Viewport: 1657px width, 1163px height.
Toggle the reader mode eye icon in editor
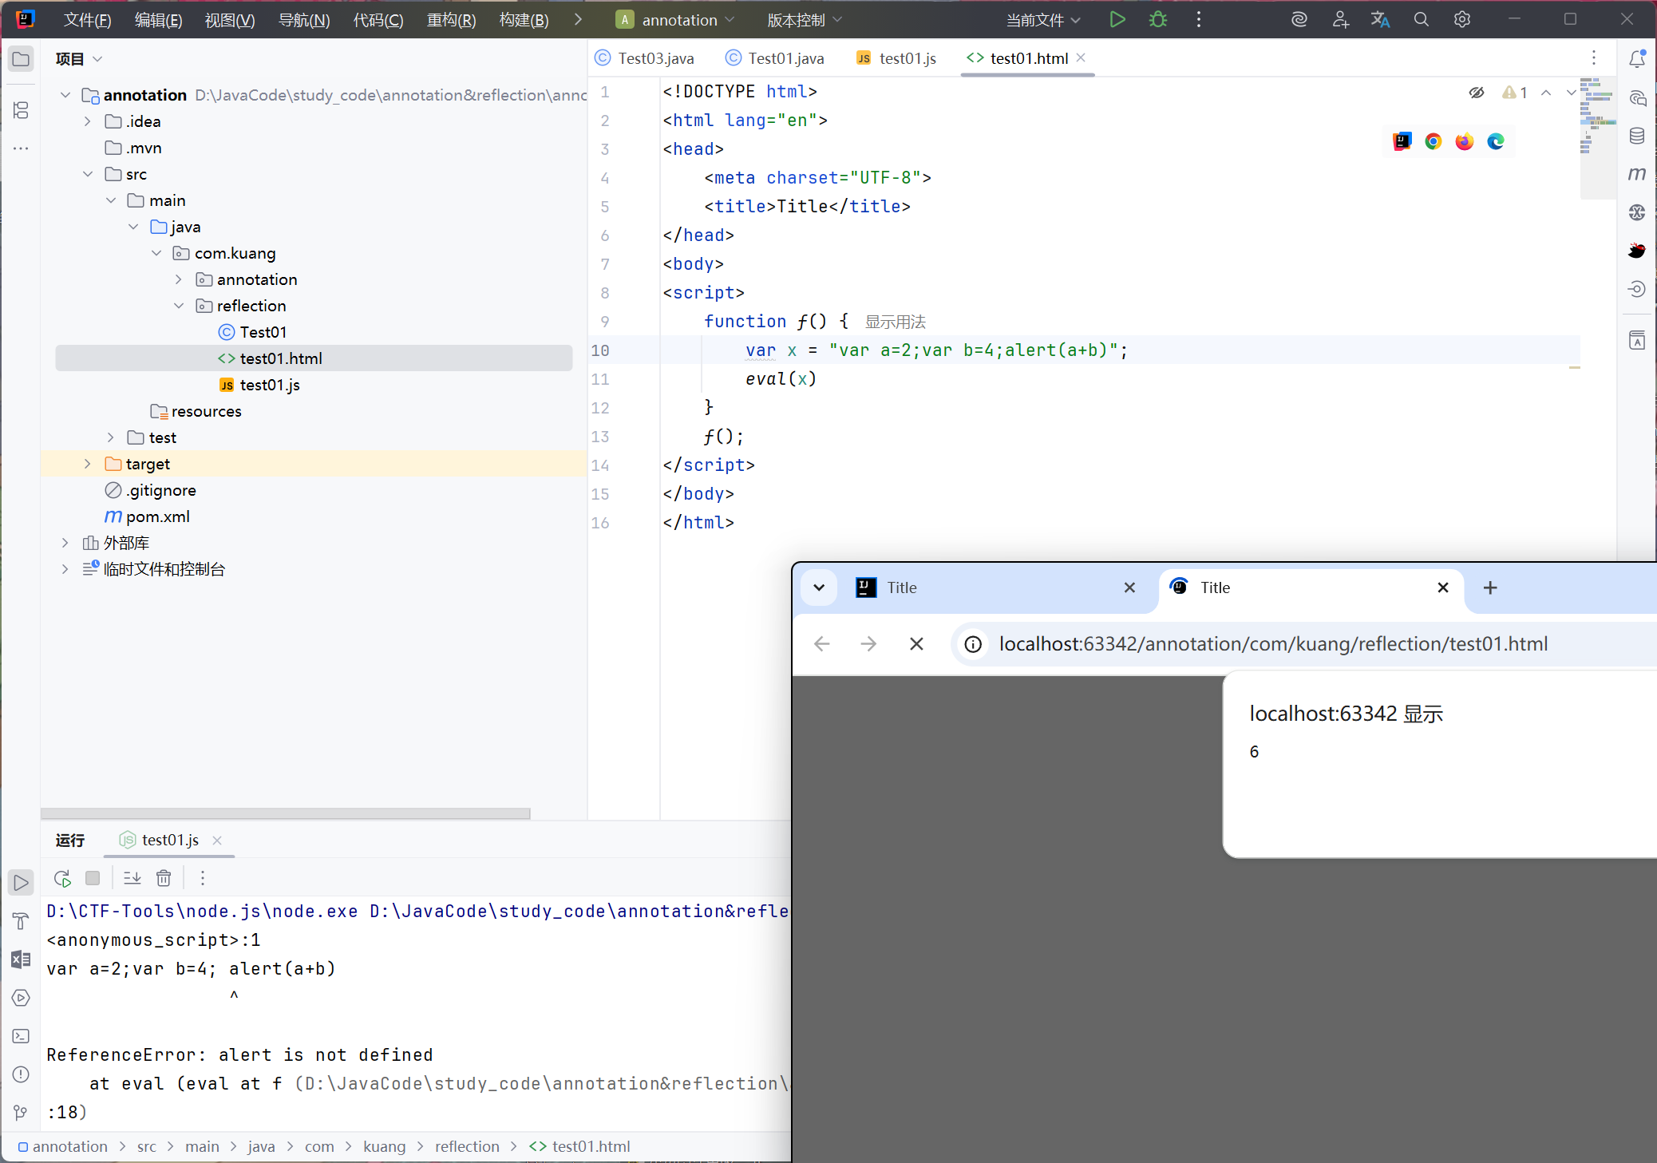(x=1477, y=93)
